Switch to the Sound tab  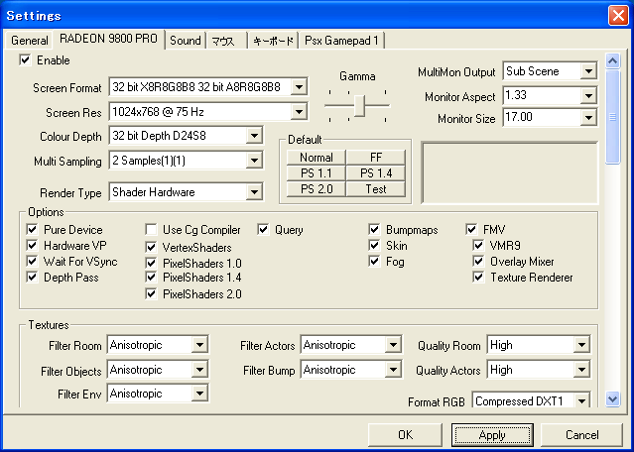[185, 41]
